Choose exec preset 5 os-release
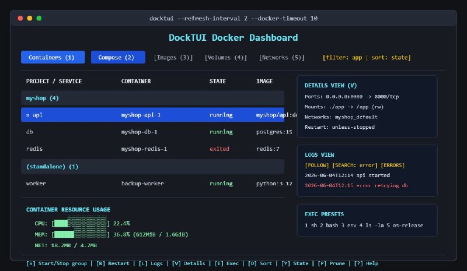 click(x=405, y=226)
